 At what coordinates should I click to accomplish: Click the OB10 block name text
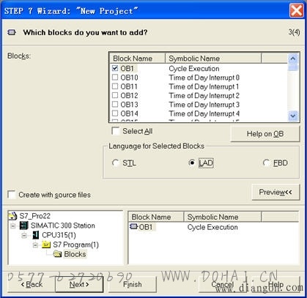pyautogui.click(x=129, y=78)
